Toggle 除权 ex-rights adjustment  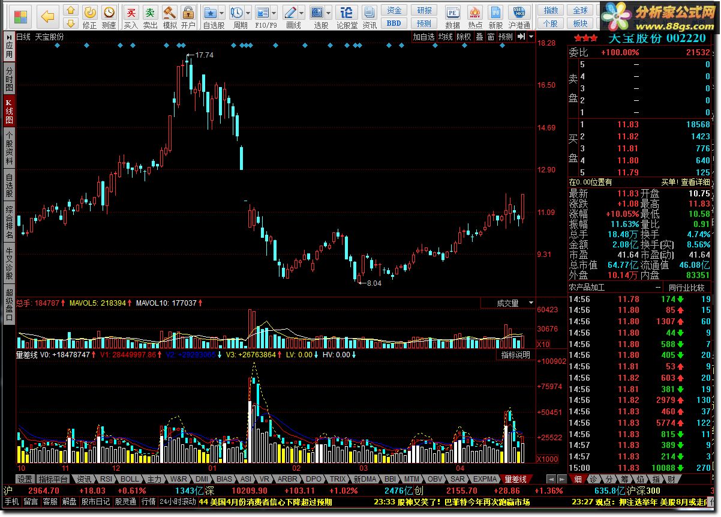pos(464,37)
